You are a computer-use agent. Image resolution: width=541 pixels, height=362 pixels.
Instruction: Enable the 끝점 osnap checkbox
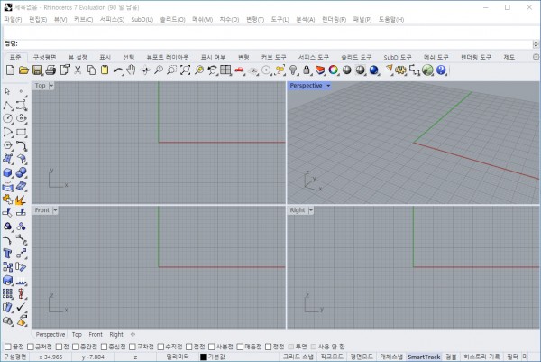coord(7,347)
